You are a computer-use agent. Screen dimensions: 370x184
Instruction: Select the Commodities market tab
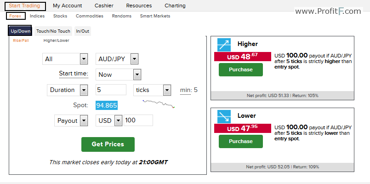[x=90, y=16]
